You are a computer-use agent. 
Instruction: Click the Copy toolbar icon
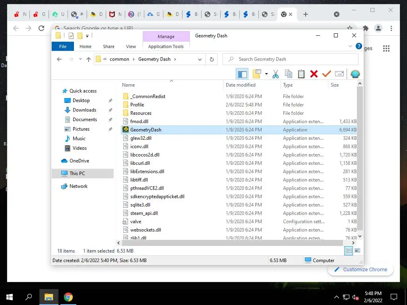pyautogui.click(x=289, y=74)
